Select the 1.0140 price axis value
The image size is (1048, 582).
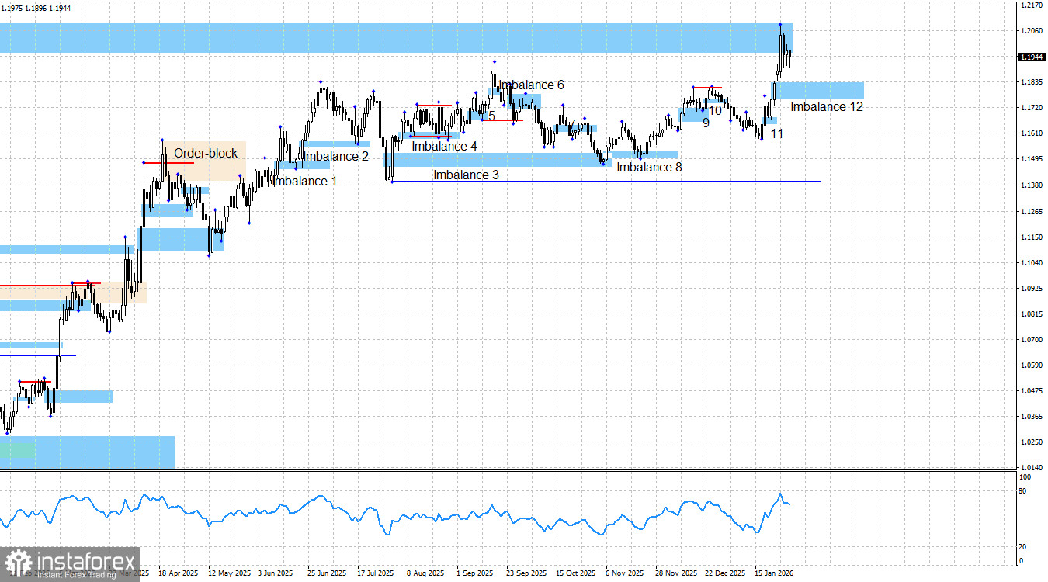1032,467
